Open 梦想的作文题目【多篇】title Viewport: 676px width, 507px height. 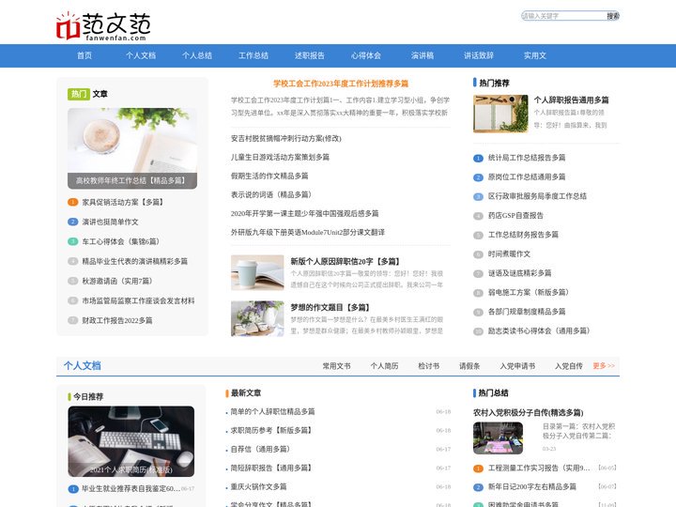click(330, 308)
